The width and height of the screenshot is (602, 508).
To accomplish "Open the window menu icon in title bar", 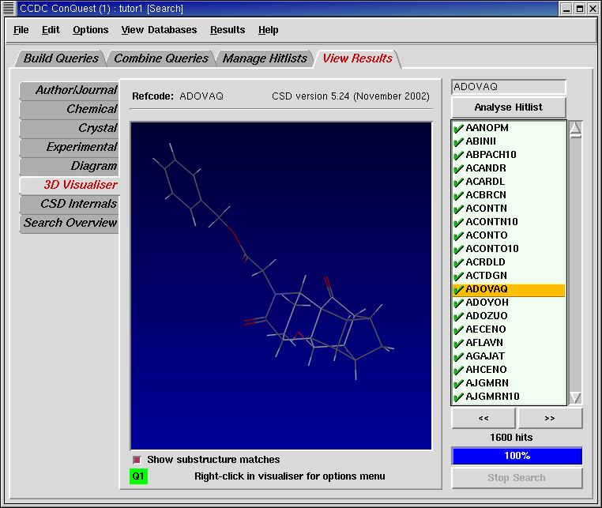I will pyautogui.click(x=10, y=9).
